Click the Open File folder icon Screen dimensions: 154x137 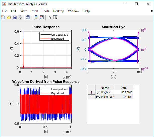[9, 18]
